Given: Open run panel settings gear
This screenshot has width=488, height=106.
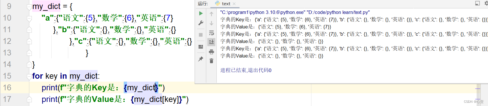Looking at the screenshot, I should click(x=486, y=3).
